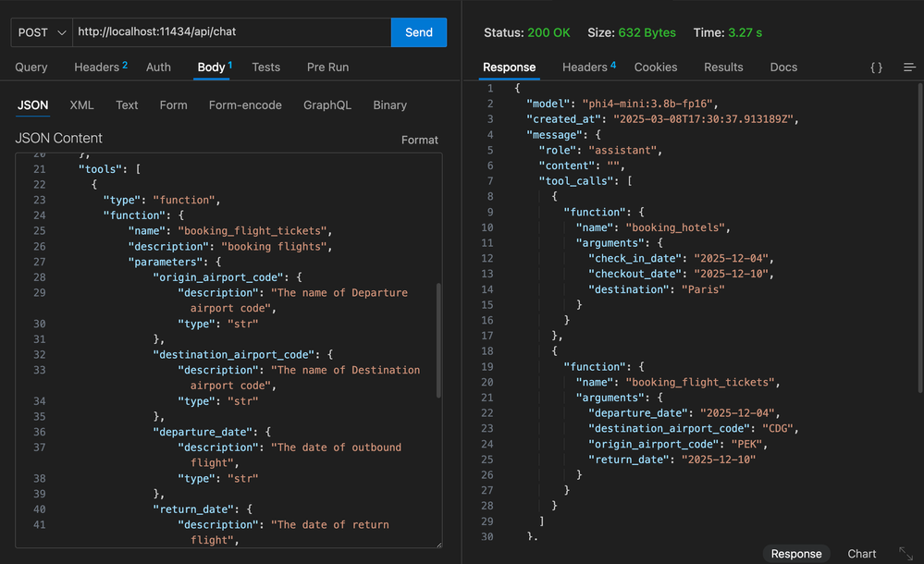
Task: Open the Cookies response tab
Action: (655, 67)
